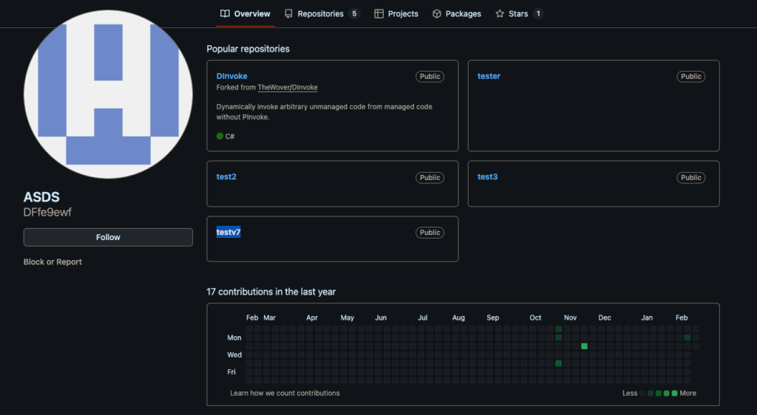Click the Public badge on testv7 card

(430, 233)
